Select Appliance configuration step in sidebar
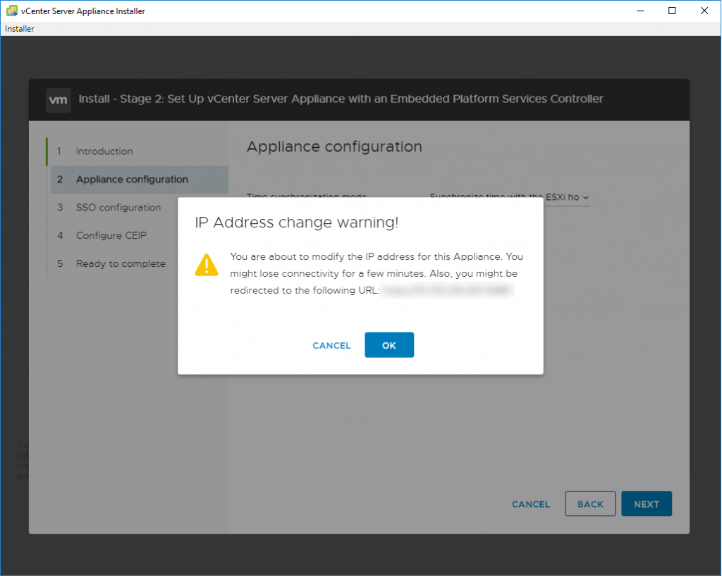The height and width of the screenshot is (576, 722). 132,180
